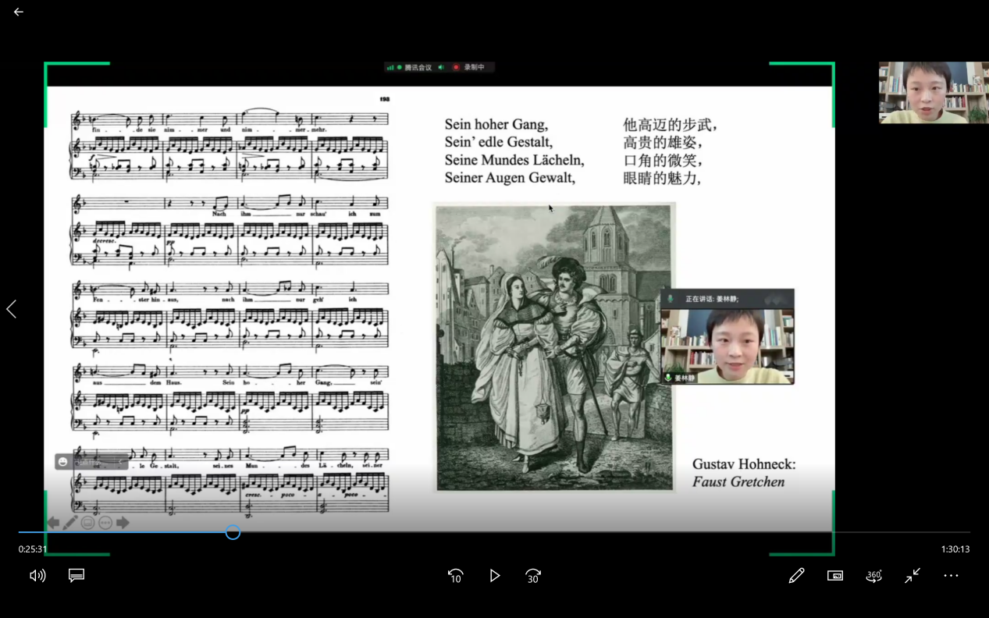Rewind 10 seconds
The width and height of the screenshot is (989, 618).
(x=456, y=576)
